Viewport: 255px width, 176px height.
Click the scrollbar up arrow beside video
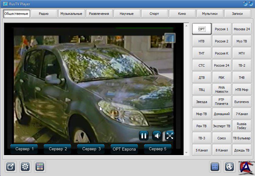[186, 26]
